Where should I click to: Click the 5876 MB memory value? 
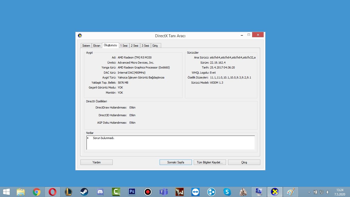click(x=123, y=83)
